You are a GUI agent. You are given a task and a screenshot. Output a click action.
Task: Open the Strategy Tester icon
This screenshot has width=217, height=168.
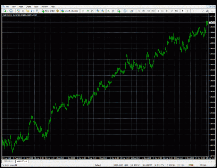click(37, 11)
